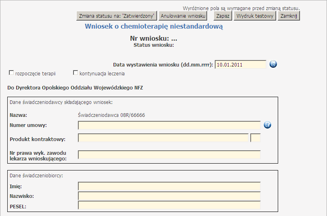The height and width of the screenshot is (216, 327).
Task: Focus the 'Nr prawa wyk. zawodu' field
Action: [x=169, y=155]
